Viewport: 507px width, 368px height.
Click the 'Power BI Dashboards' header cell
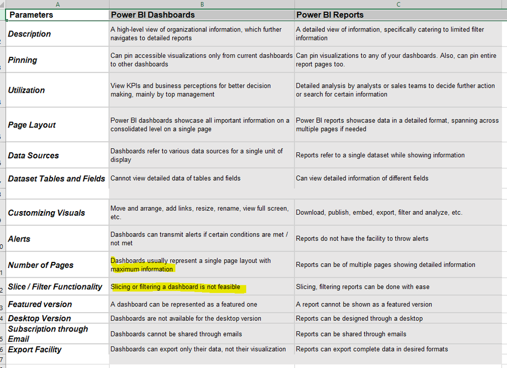point(202,15)
